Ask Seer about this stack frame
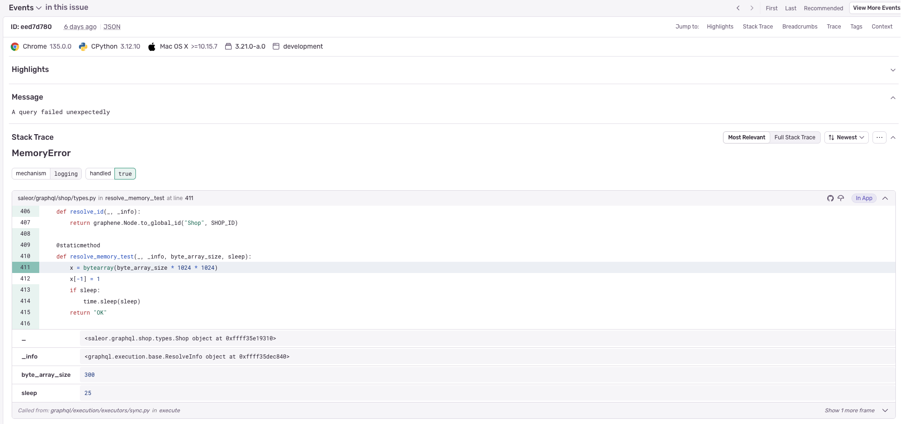 click(x=842, y=198)
